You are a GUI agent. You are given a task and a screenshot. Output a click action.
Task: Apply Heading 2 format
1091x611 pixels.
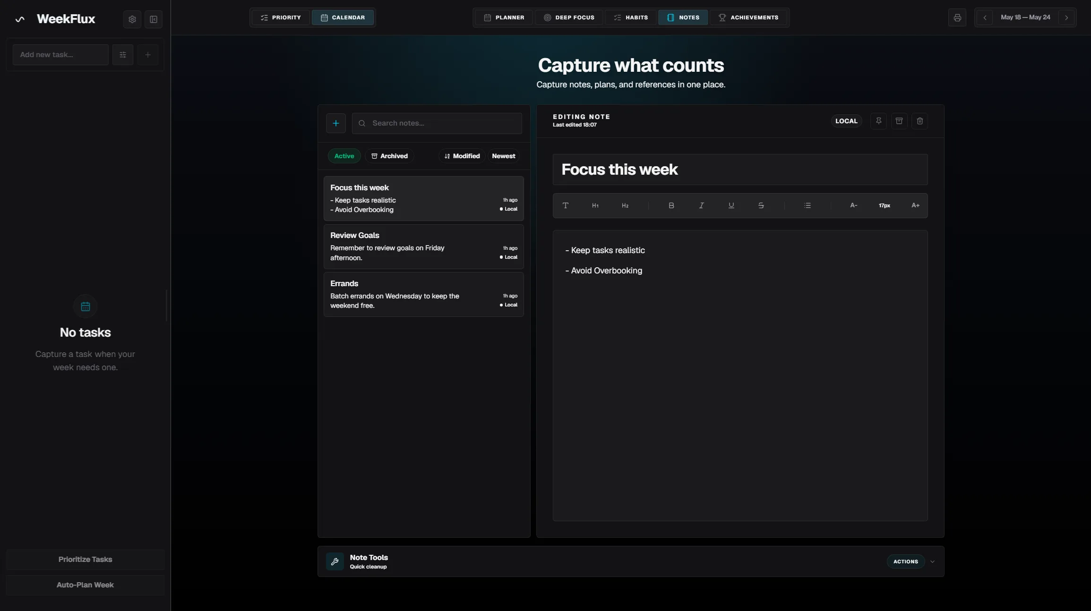(x=625, y=205)
